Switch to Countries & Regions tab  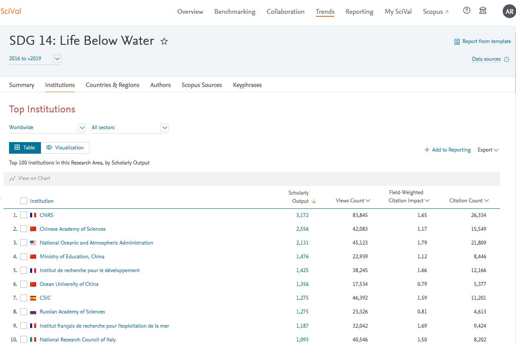click(112, 85)
